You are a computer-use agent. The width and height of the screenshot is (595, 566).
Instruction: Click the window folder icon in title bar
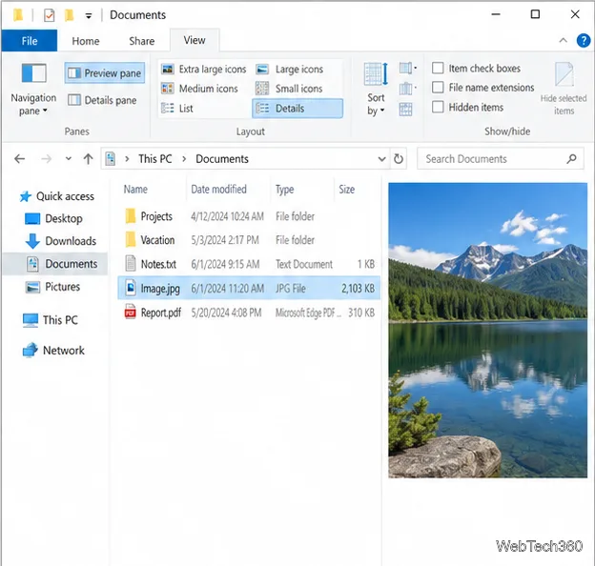coord(18,15)
